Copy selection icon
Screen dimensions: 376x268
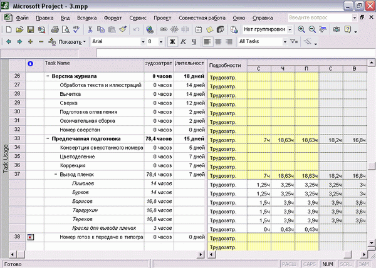101,29
